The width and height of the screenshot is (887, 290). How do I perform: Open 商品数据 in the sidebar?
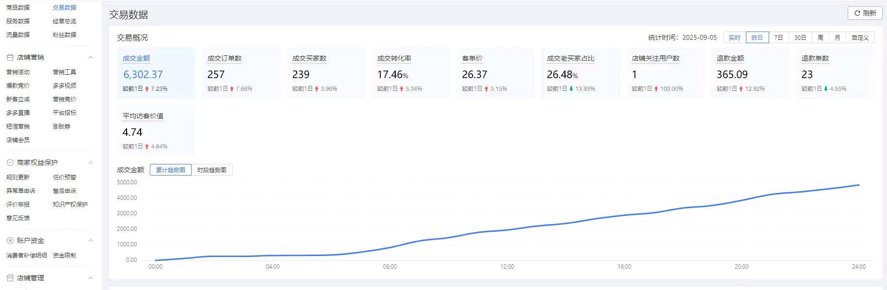point(18,7)
